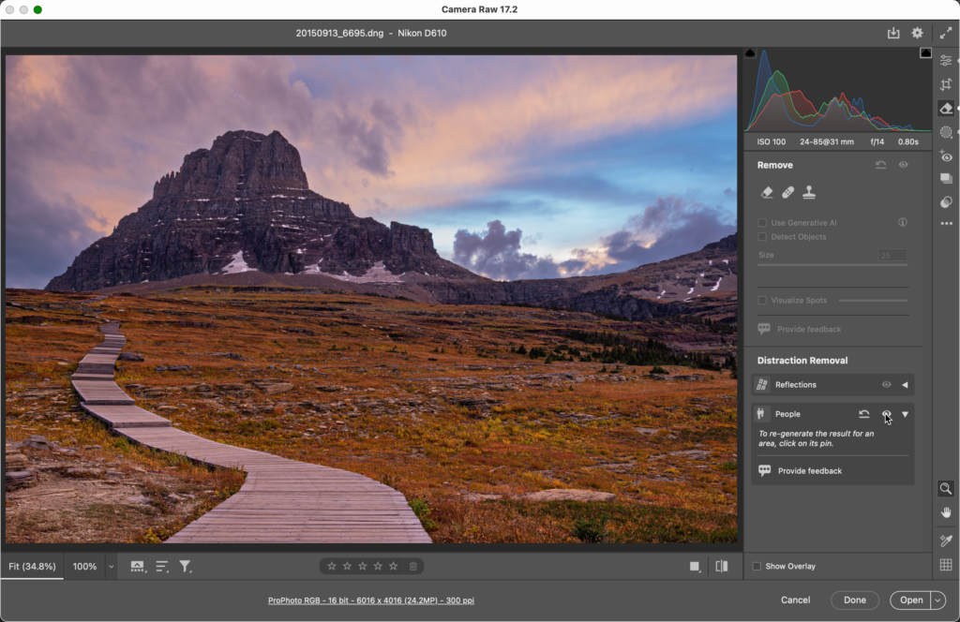
Task: Open the Presets panel icon
Action: point(946,202)
